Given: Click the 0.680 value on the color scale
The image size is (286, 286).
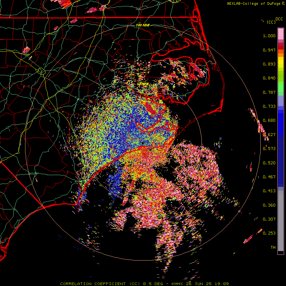Looking at the screenshot, I should pos(269,120).
